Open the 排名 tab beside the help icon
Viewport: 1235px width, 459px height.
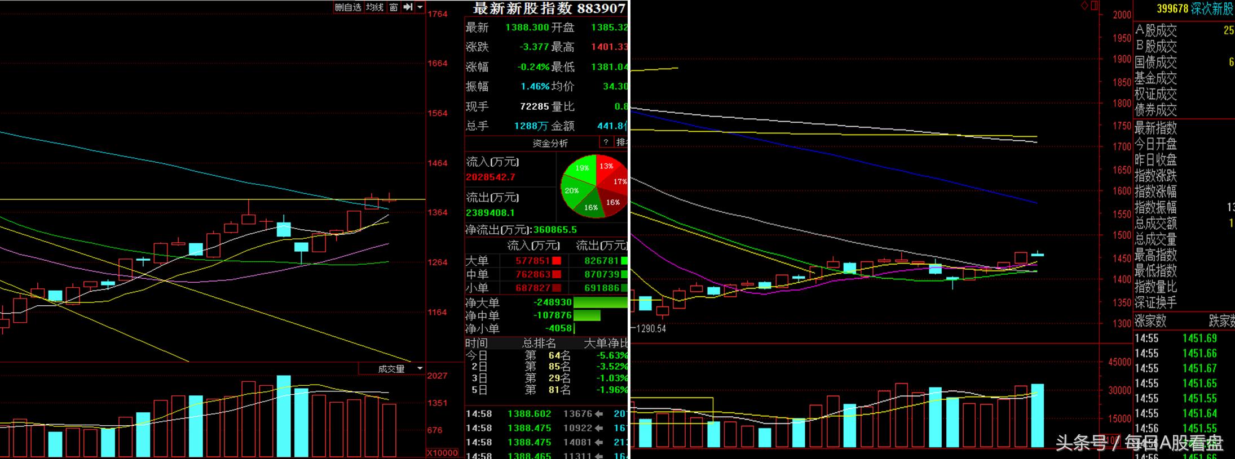[x=621, y=142]
